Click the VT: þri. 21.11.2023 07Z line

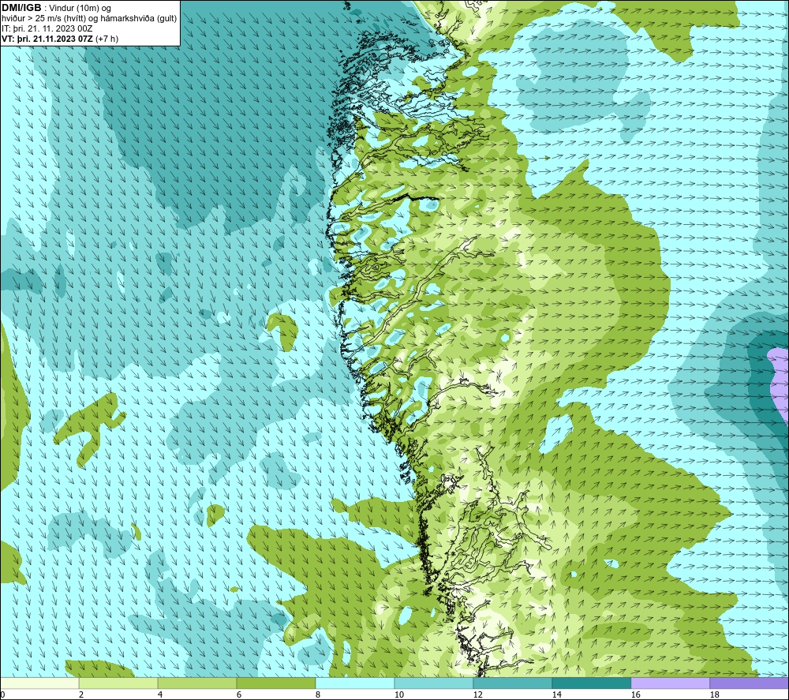coord(60,38)
